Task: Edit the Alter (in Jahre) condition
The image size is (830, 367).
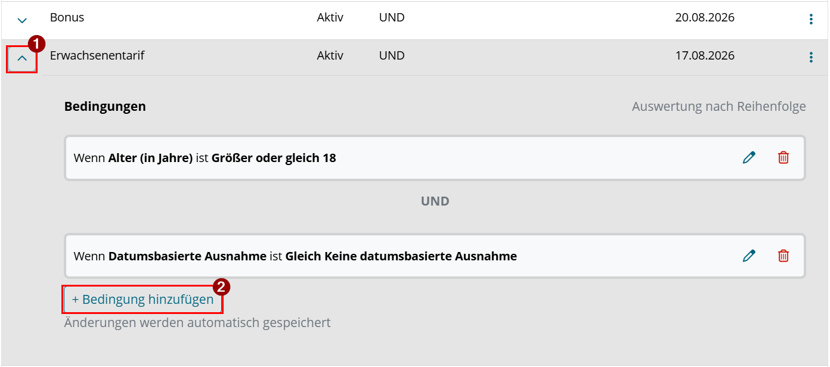Action: (x=749, y=158)
